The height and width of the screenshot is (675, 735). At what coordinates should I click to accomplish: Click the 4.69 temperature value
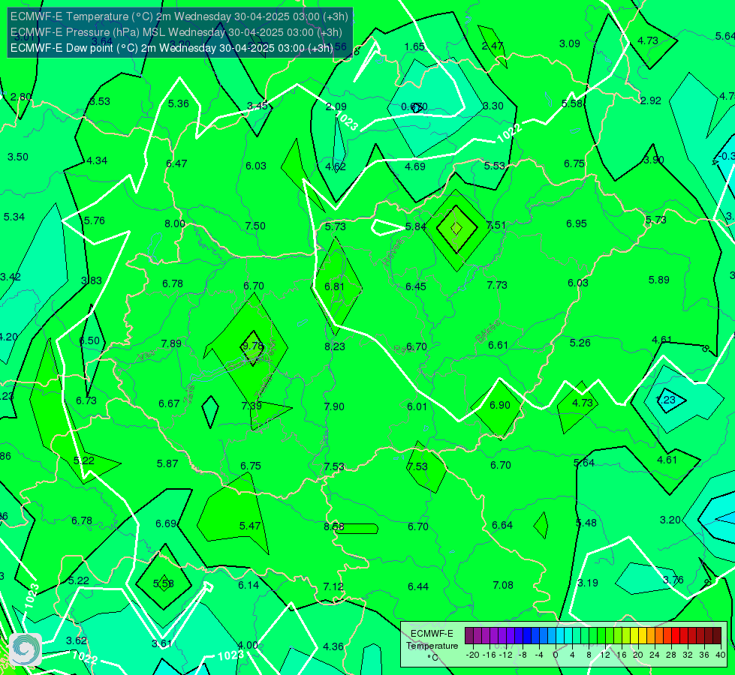[415, 166]
